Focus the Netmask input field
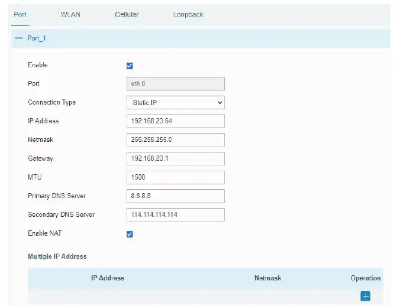The height and width of the screenshot is (306, 394). click(175, 139)
